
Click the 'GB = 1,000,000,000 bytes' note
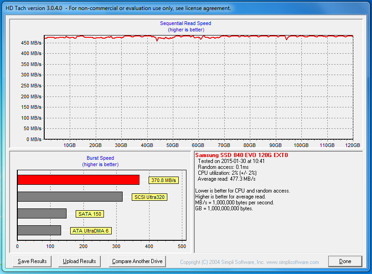pos(224,208)
